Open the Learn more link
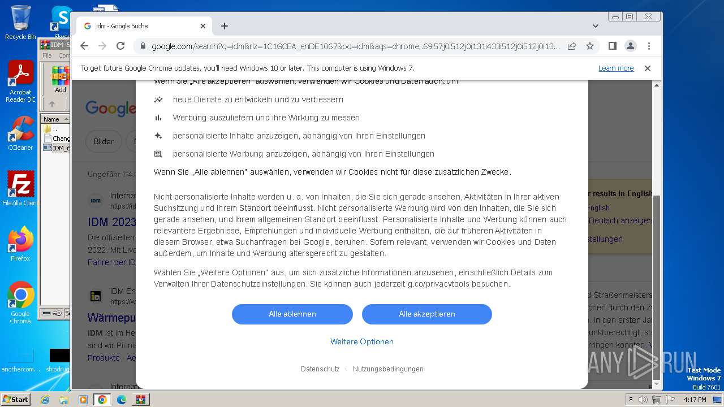The width and height of the screenshot is (724, 407). (616, 68)
